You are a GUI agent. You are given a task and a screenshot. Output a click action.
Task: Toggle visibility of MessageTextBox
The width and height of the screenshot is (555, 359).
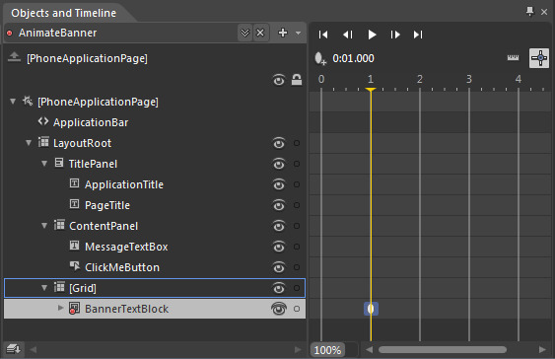279,247
